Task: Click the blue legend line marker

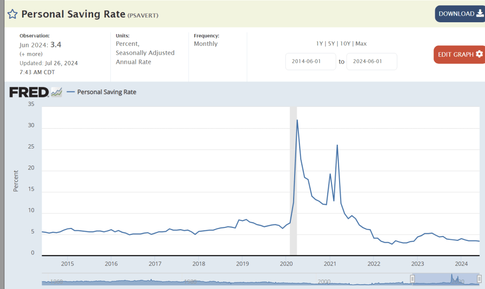Action: pyautogui.click(x=71, y=92)
